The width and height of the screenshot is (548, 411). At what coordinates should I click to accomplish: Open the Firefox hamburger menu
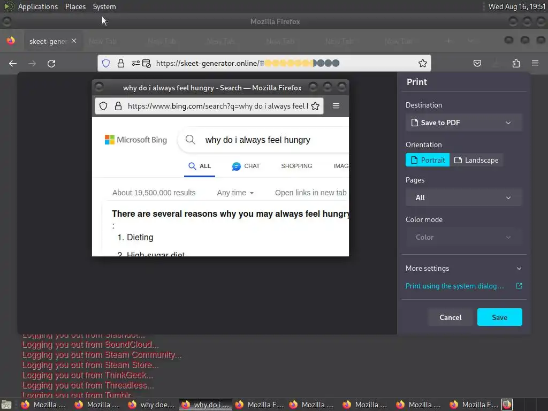click(535, 63)
